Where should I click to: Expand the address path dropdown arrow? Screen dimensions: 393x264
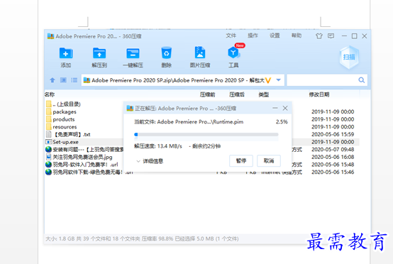click(279, 80)
